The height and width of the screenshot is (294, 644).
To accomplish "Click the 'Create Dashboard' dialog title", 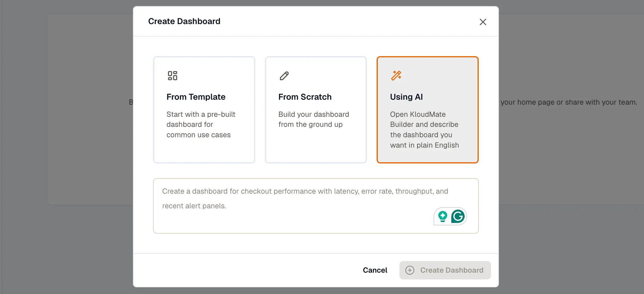I will (184, 21).
